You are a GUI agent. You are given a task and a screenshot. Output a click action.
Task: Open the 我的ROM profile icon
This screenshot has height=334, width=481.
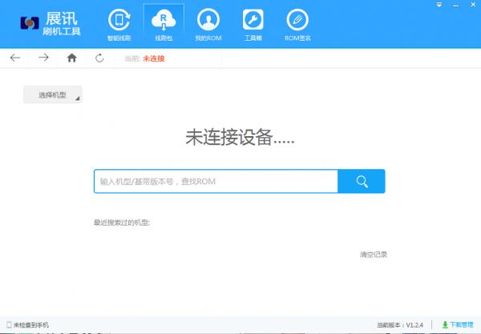(x=208, y=23)
